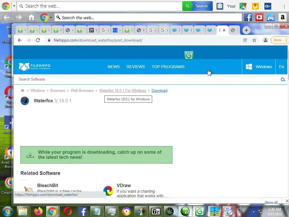Click the magnifier icon in Search Software bar
This screenshot has width=289, height=217.
point(283,79)
